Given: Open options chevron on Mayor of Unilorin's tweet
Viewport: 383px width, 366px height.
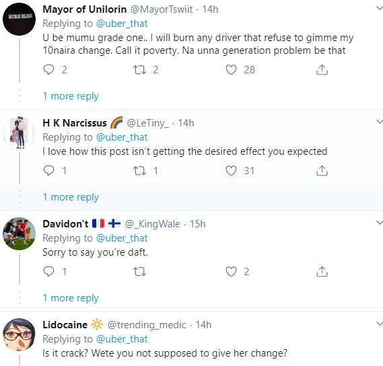Looking at the screenshot, I should coord(380,8).
